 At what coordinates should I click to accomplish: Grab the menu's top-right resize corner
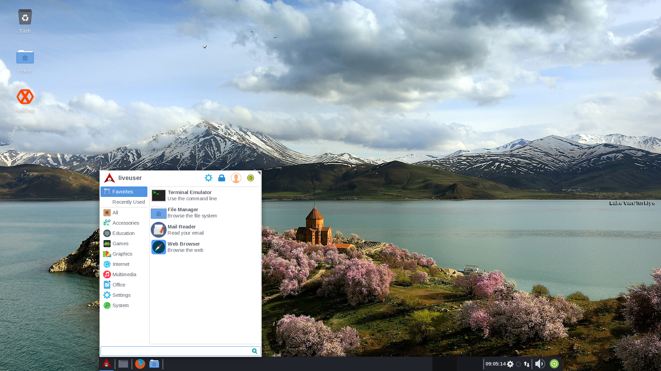pyautogui.click(x=259, y=173)
